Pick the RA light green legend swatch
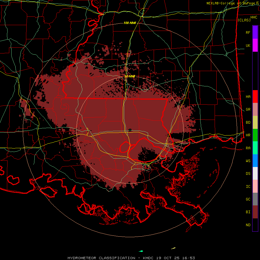The image size is (260, 260). click(255, 148)
